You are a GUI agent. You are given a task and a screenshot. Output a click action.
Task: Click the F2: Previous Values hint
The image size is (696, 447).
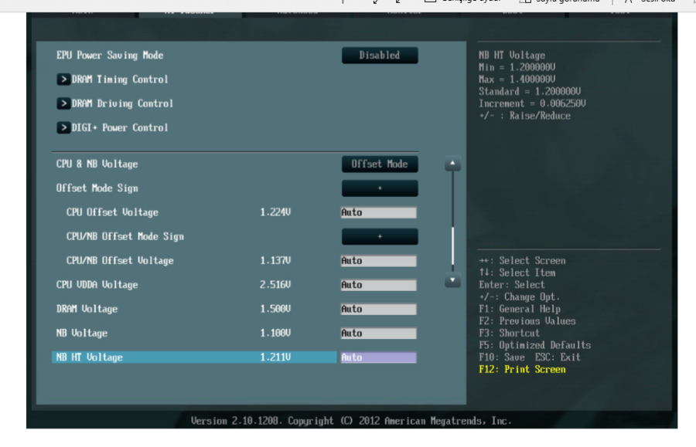(x=527, y=321)
